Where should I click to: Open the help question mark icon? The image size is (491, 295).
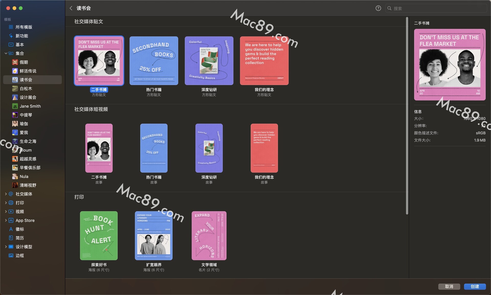pyautogui.click(x=378, y=8)
